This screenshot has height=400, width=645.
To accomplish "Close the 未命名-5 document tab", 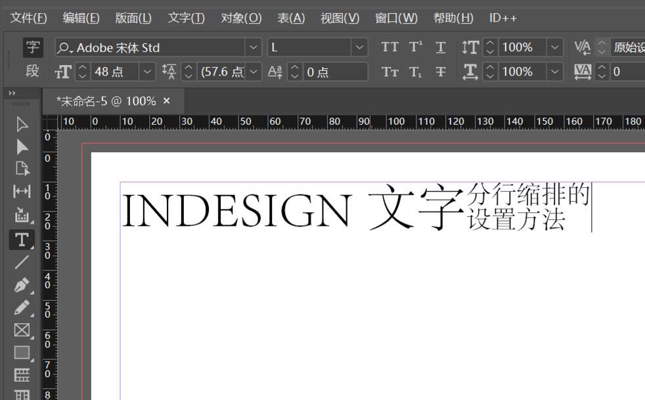I will click(166, 100).
